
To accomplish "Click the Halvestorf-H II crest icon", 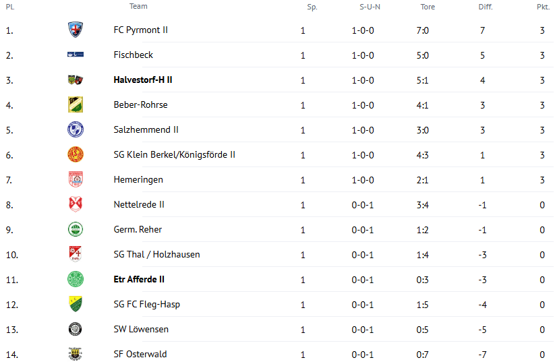I will 76,80.
